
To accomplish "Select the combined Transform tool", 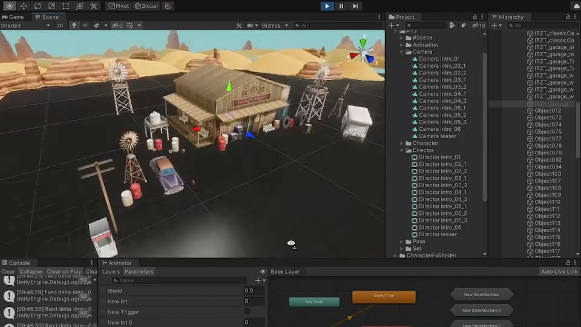I will 80,6.
